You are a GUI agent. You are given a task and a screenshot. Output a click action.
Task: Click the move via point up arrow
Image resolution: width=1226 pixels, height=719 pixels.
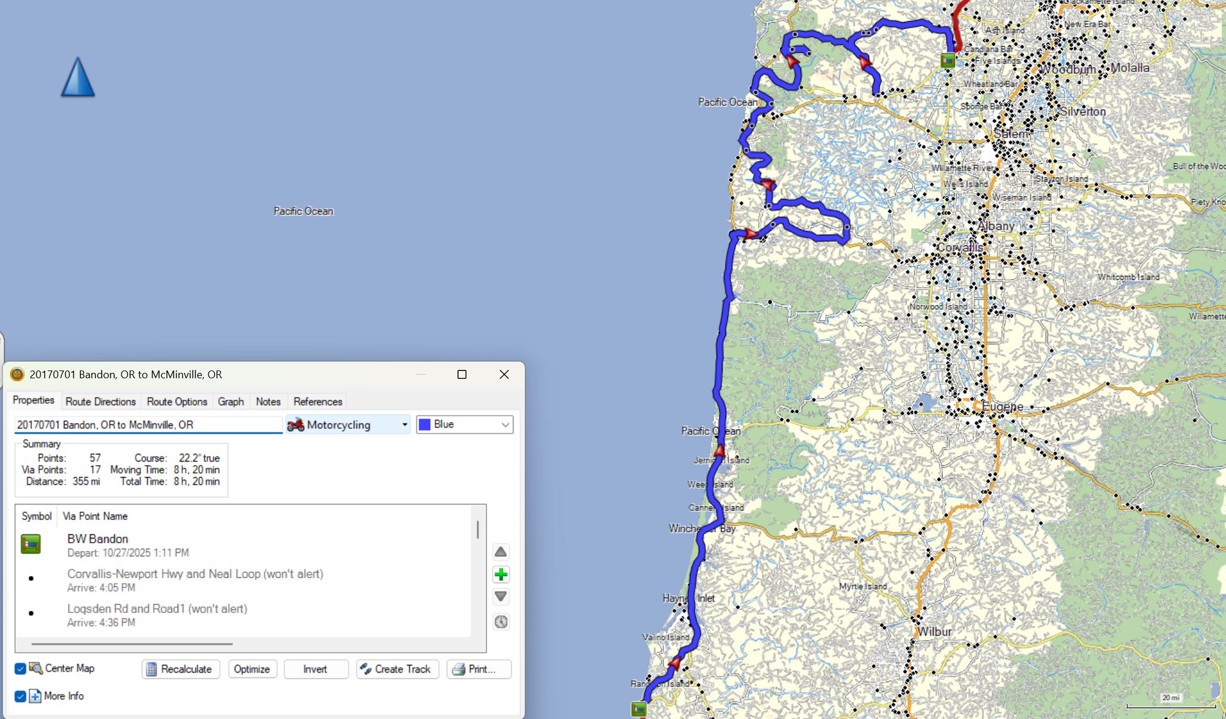point(500,552)
